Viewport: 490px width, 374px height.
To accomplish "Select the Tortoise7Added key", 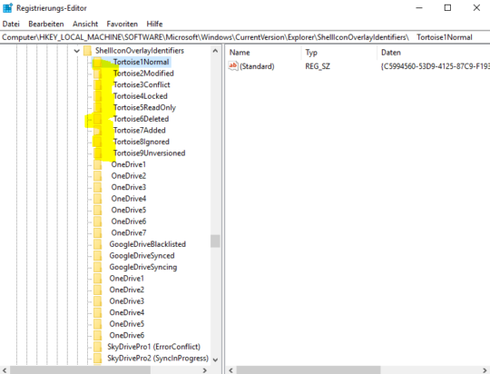I will pos(140,130).
